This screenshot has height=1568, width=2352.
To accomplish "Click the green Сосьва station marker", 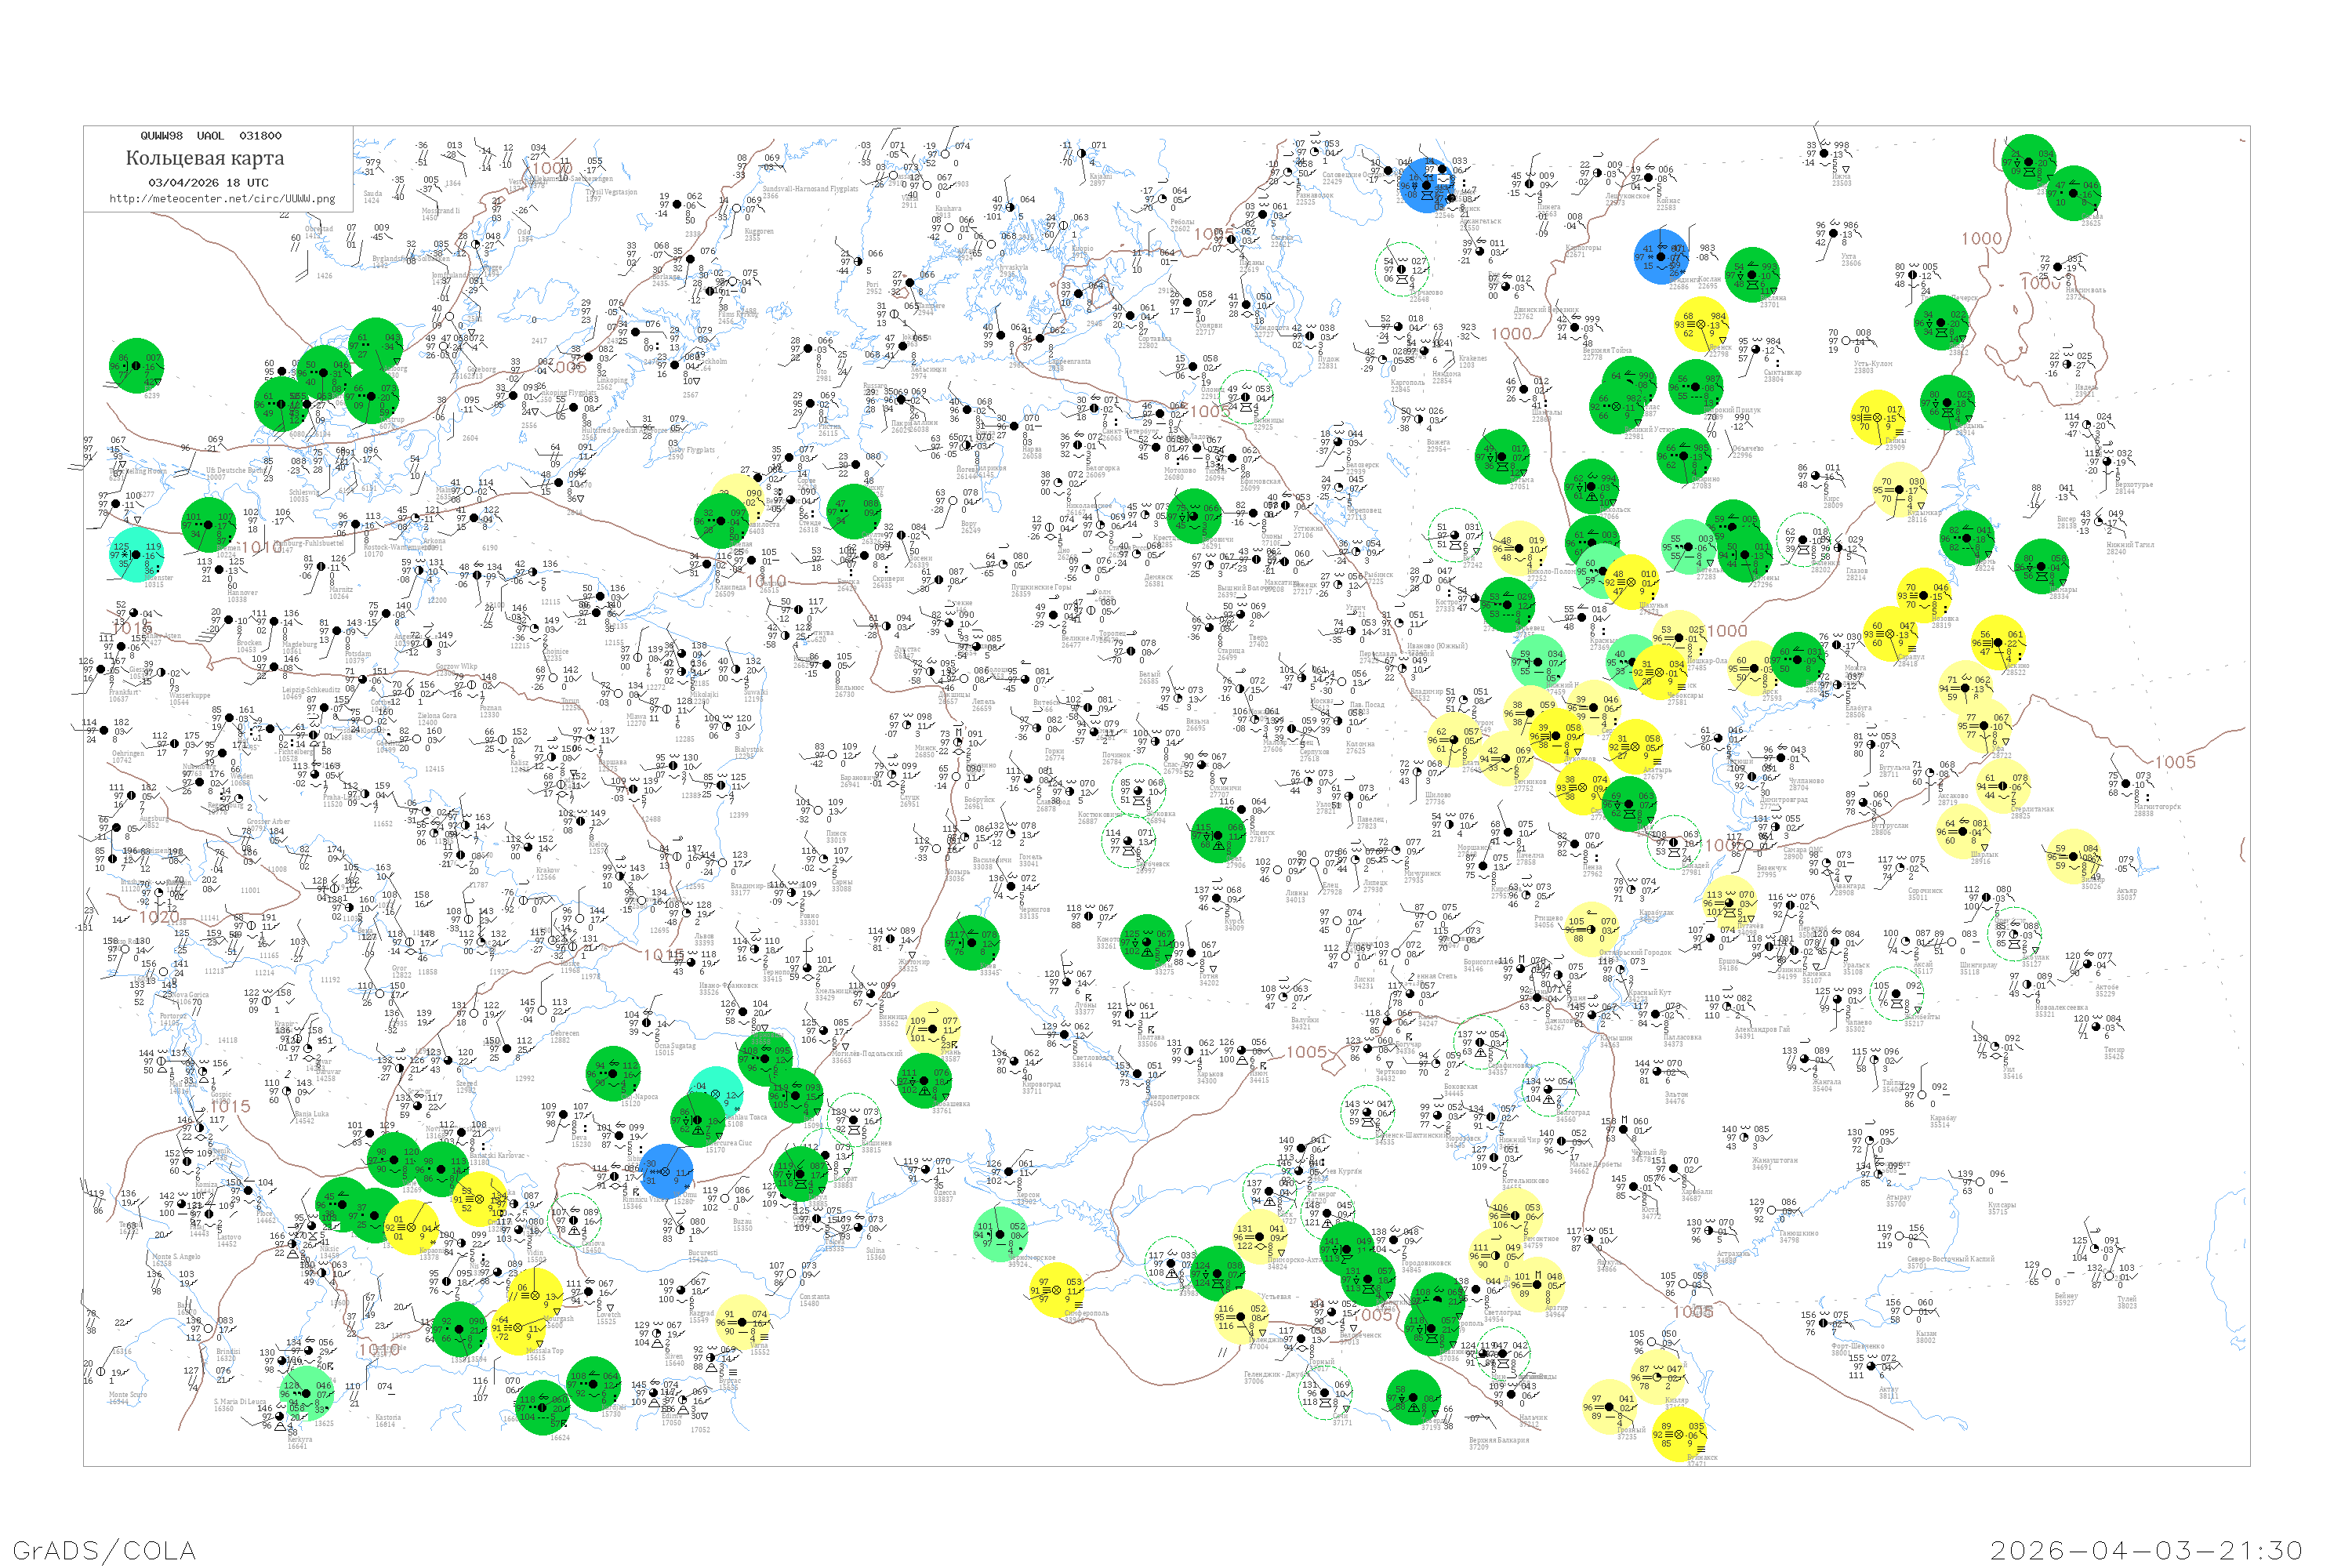I will click(x=2073, y=193).
